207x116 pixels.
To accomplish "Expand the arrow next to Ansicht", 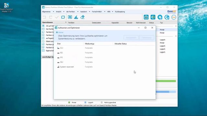I will click(64, 12).
